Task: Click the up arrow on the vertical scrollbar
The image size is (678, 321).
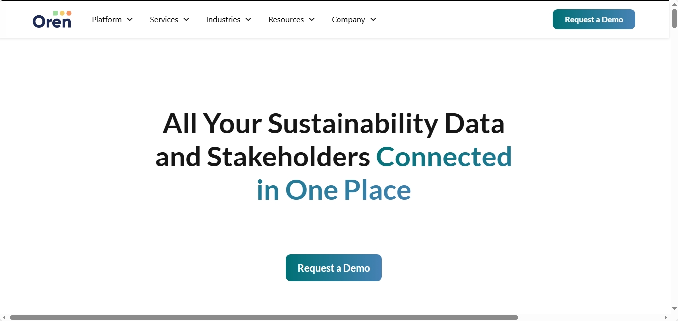Action: (x=674, y=4)
